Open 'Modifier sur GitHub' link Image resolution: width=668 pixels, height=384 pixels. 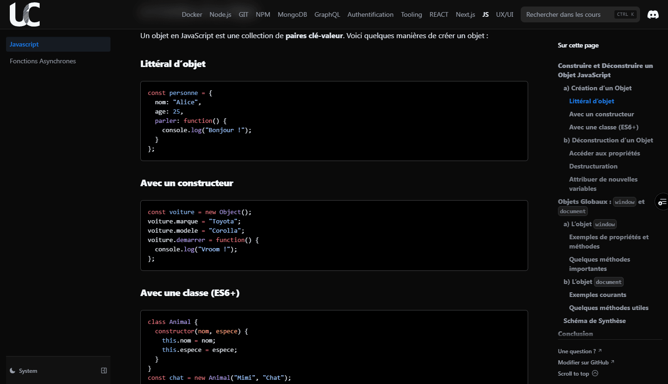point(586,362)
